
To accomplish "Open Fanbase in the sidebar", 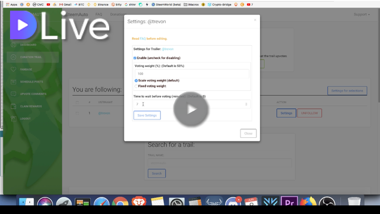I will tap(26, 70).
